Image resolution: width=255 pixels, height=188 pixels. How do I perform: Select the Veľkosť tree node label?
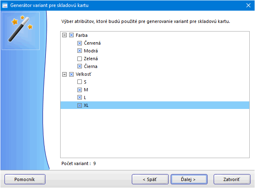pos(84,74)
